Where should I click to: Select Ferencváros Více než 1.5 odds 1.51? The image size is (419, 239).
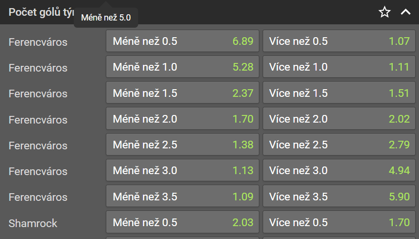click(339, 93)
